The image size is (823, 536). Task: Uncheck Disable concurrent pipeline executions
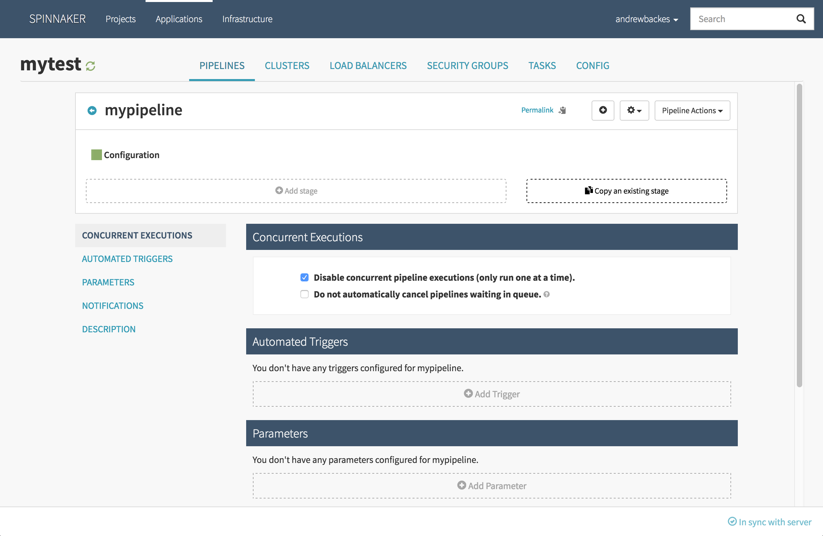pos(304,277)
